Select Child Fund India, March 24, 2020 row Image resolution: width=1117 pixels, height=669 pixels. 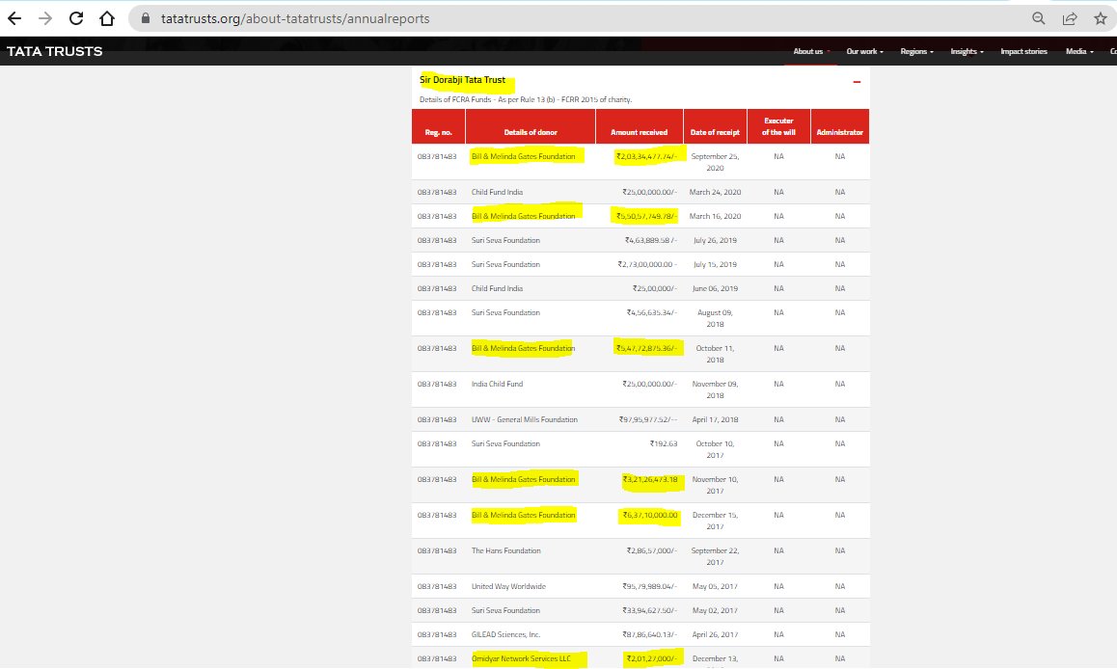[x=640, y=192]
